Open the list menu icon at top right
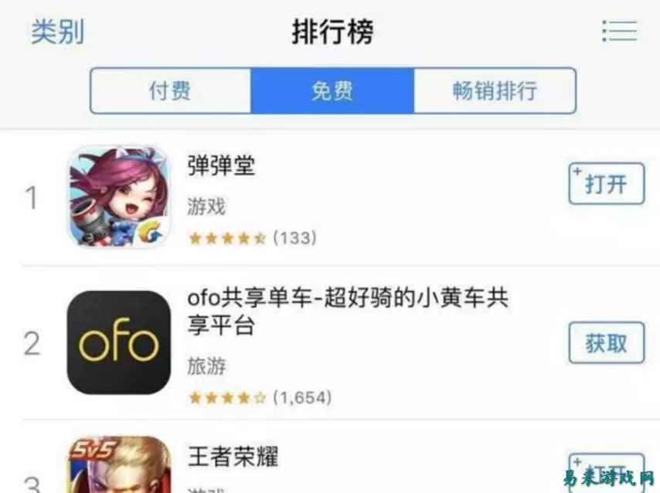Image resolution: width=660 pixels, height=493 pixels. (620, 31)
